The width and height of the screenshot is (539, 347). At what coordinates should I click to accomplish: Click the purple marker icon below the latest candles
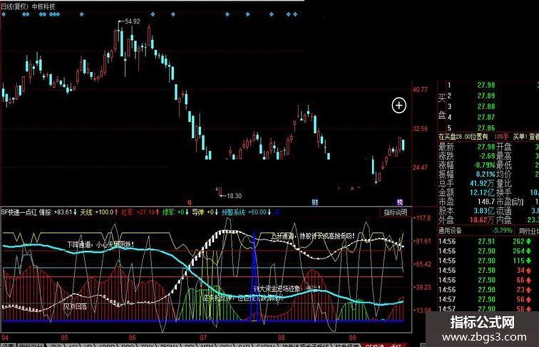[399, 202]
